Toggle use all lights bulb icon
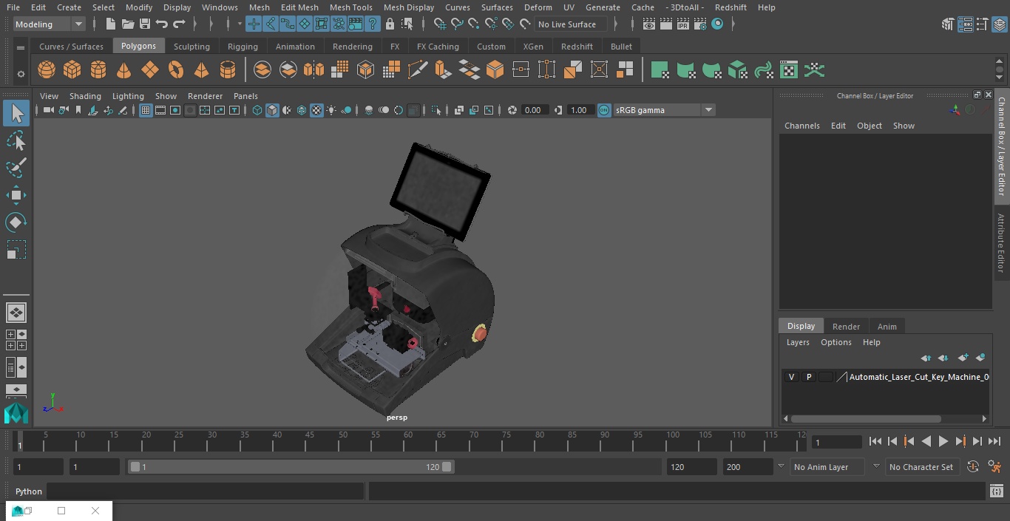This screenshot has height=521, width=1010. (x=331, y=110)
